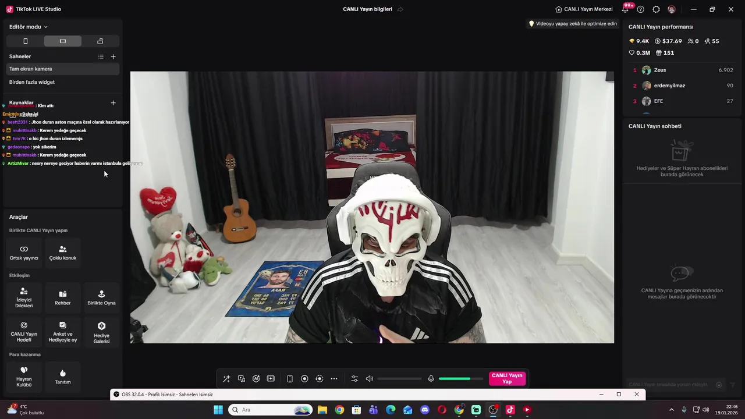Click the share arrow beside CANLI Yayın bilgileri
The height and width of the screenshot is (419, 745).
pos(400,9)
